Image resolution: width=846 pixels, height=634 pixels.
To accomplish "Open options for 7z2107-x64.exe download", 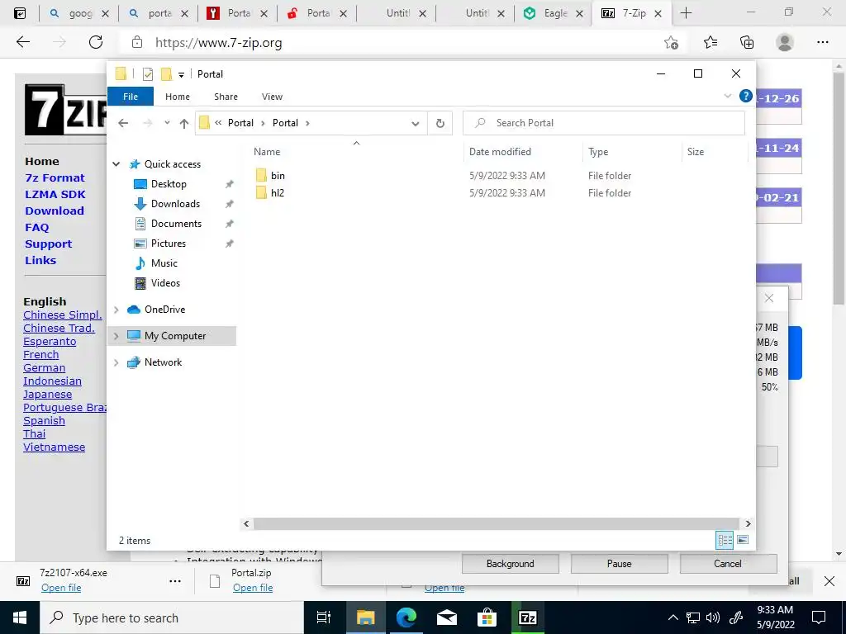I will click(175, 581).
